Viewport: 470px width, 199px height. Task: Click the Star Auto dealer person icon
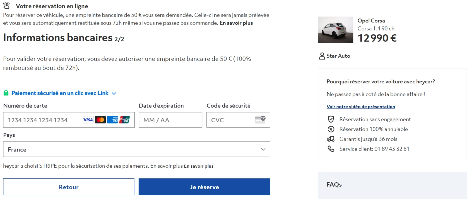click(322, 56)
